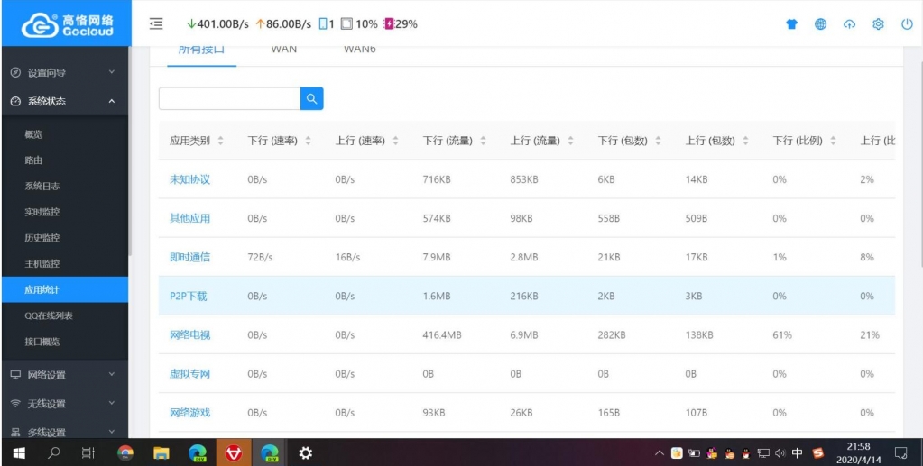Open File Explorer from taskbar
The width and height of the screenshot is (923, 466).
[x=161, y=452]
